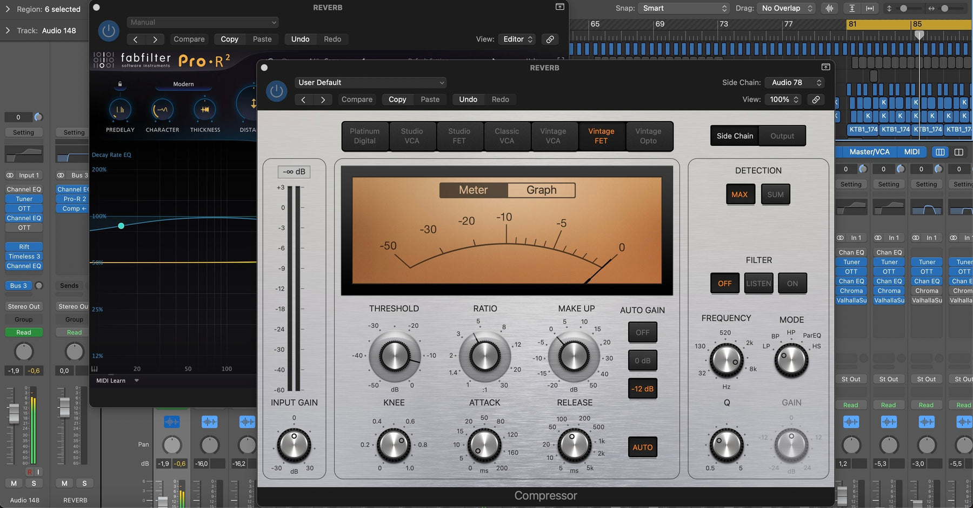The height and width of the screenshot is (508, 973).
Task: Go to previous preset in Compressor window
Action: pos(304,99)
